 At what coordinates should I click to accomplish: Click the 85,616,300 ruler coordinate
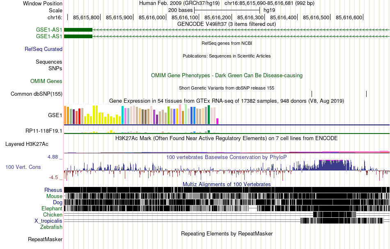(250, 17)
